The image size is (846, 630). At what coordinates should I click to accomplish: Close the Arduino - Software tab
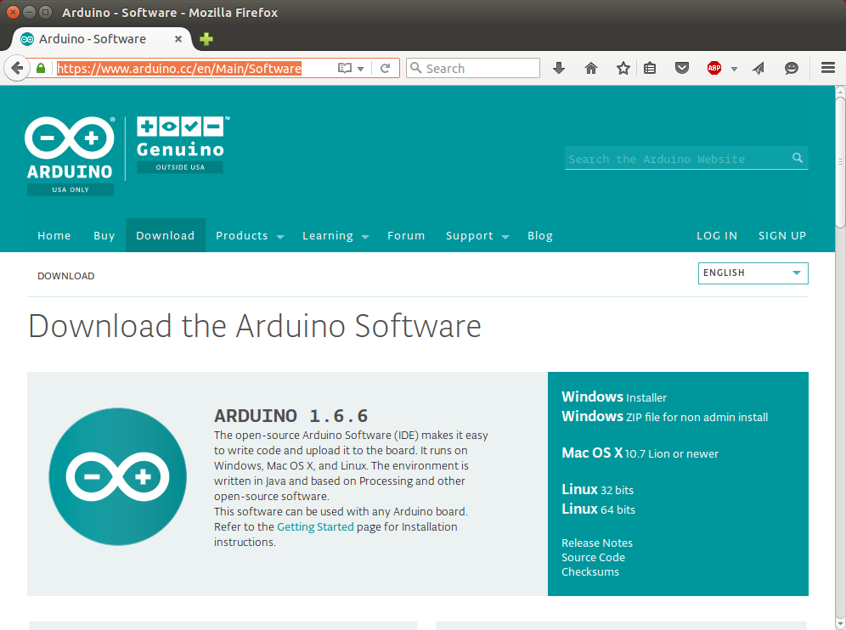coord(178,39)
